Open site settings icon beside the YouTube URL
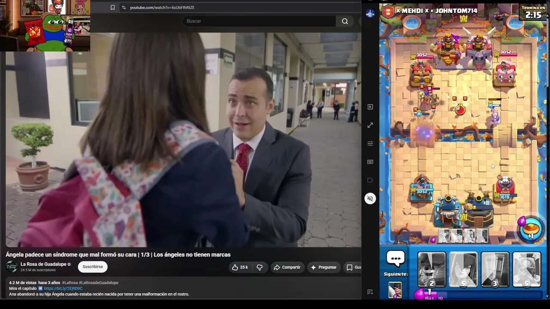Viewport: 550px width, 309px height. 124,7
